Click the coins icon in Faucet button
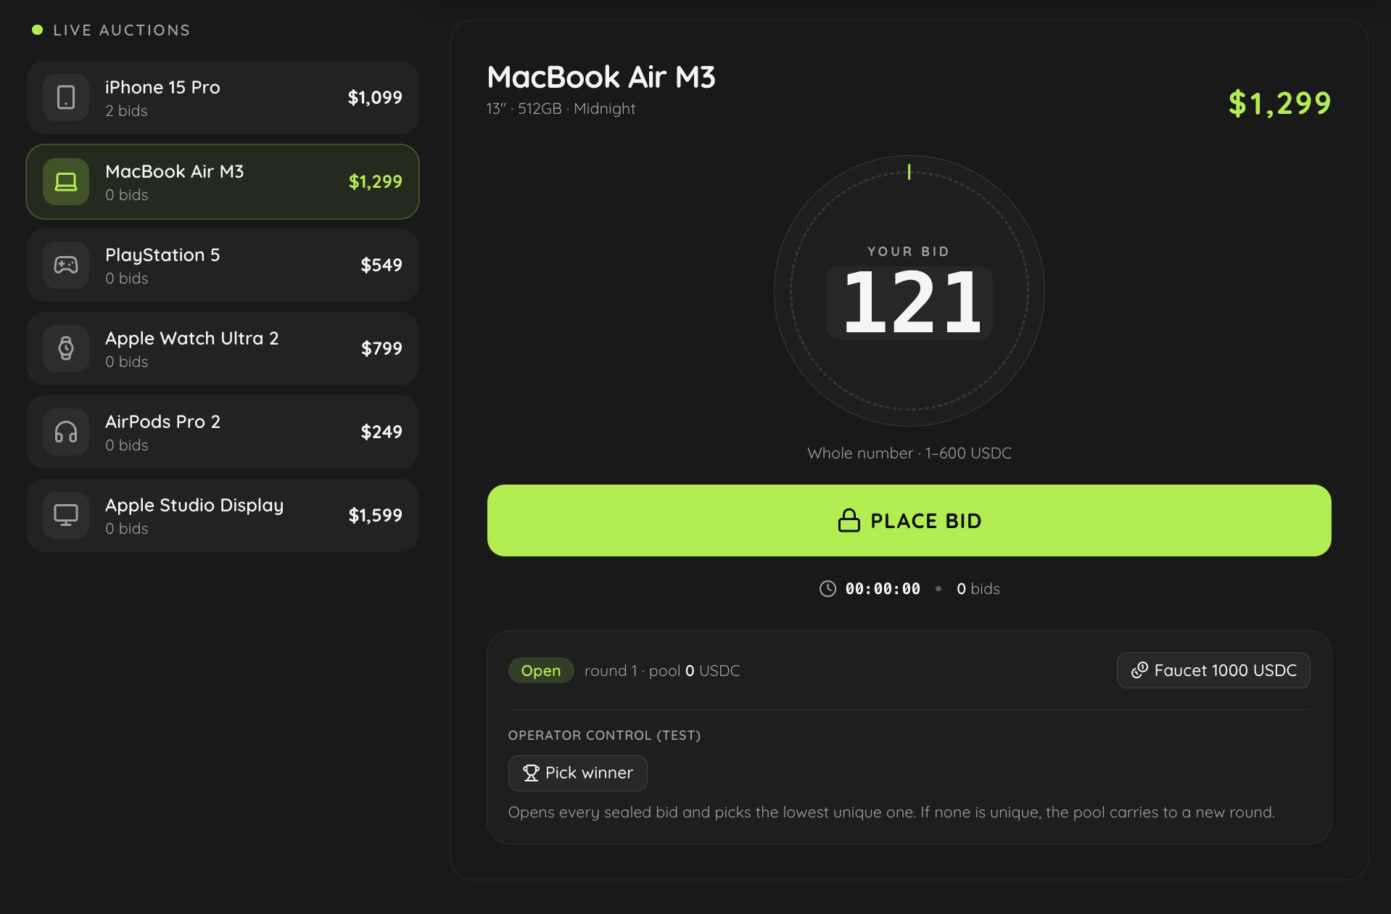Screen dimensions: 1391x914 coord(1139,670)
